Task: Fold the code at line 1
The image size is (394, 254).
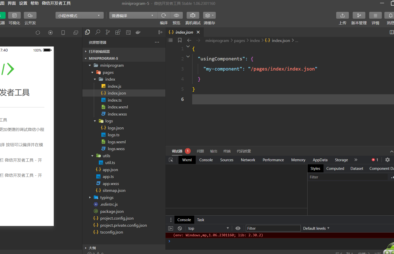Action: point(188,47)
